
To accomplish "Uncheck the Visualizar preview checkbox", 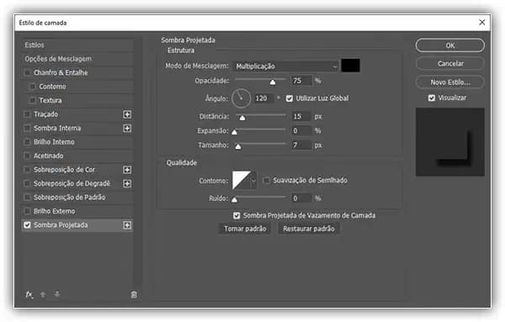I will pos(432,98).
